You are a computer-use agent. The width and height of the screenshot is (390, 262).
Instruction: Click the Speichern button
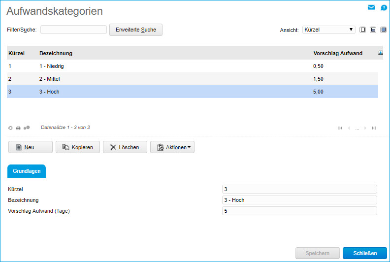click(x=318, y=253)
